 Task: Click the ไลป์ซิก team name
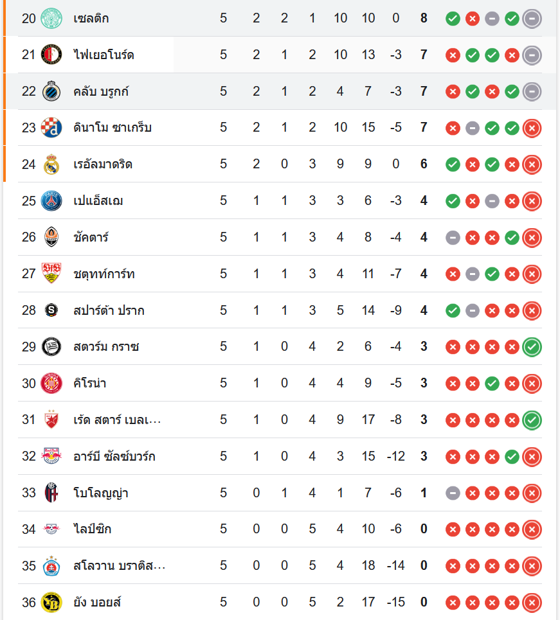click(x=93, y=529)
